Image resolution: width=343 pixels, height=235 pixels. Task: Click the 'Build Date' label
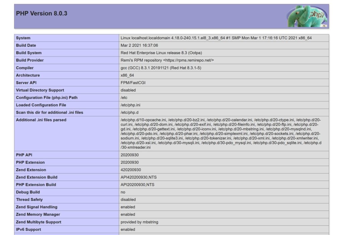pyautogui.click(x=26, y=45)
